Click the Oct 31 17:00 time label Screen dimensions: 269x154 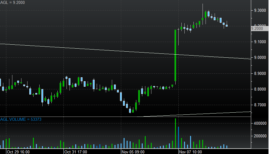tap(76, 152)
